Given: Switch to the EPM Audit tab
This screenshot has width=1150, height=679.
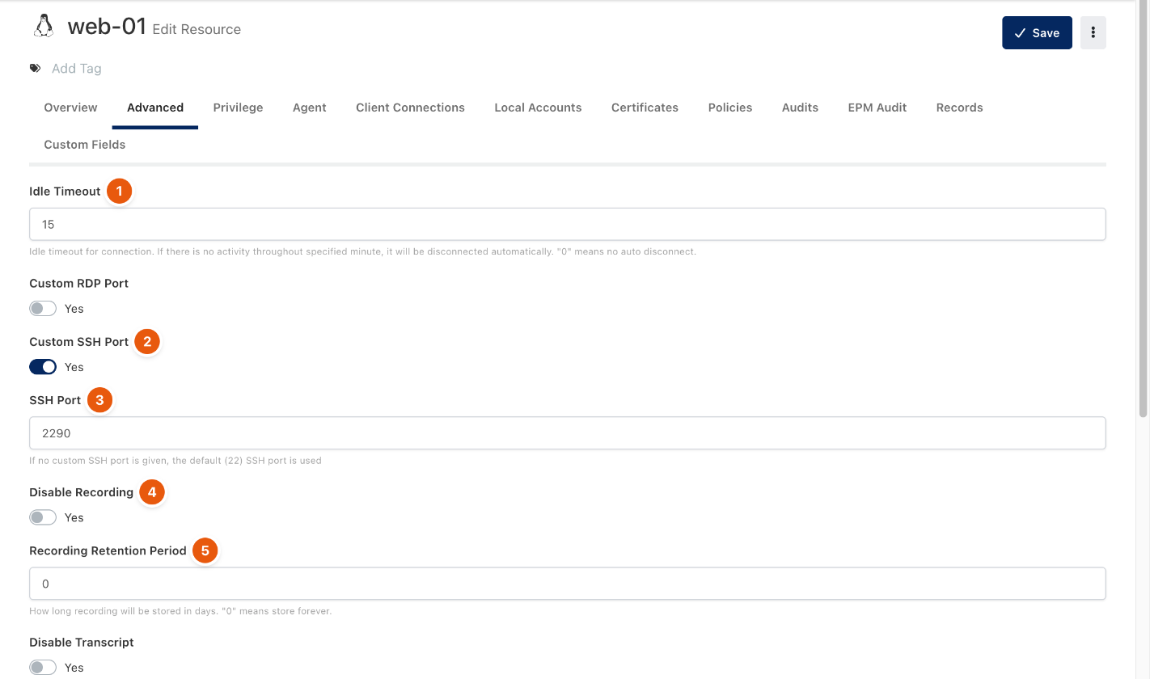Looking at the screenshot, I should [x=877, y=108].
